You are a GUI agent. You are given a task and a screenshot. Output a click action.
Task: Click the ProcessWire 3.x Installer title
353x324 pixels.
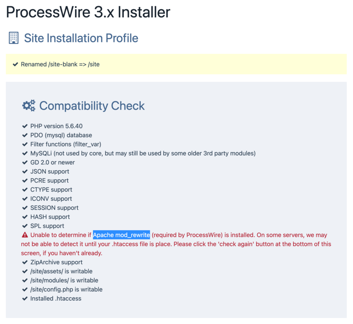(x=88, y=12)
